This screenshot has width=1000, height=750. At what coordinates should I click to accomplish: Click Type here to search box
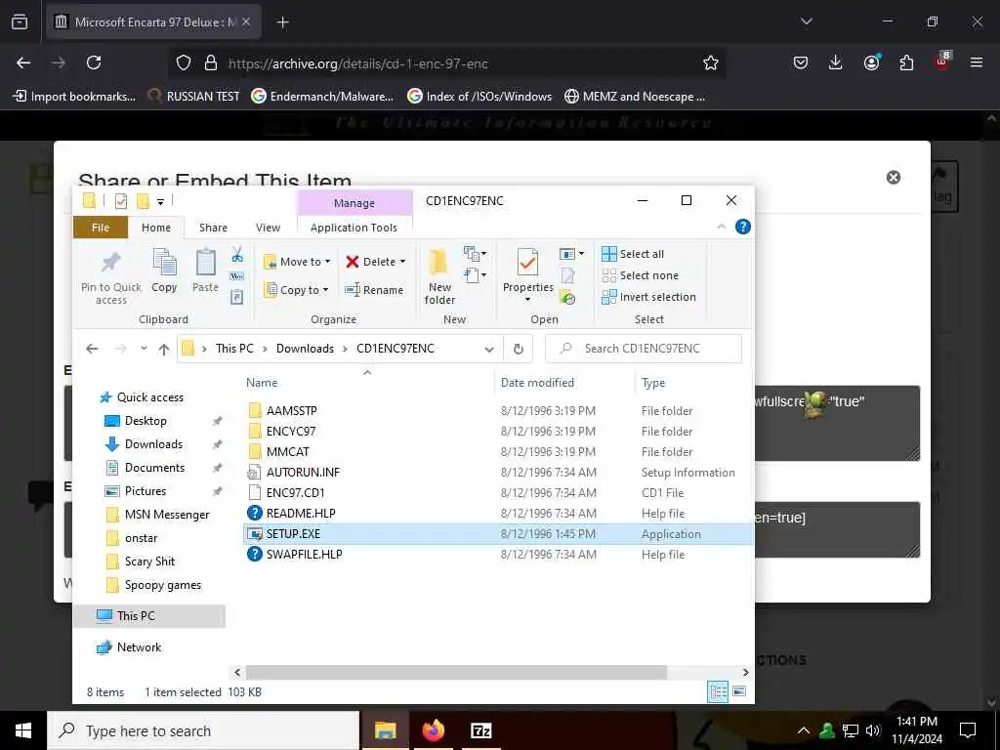[x=203, y=730]
